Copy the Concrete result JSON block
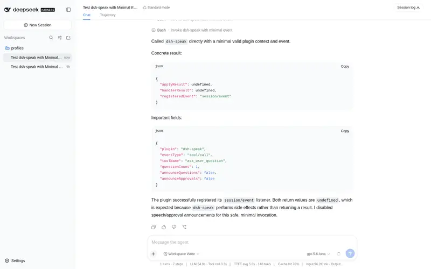431x269 pixels. tap(345, 66)
